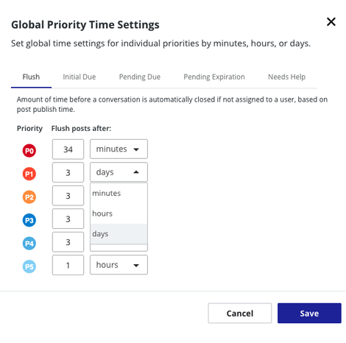Click the light blue P5 badge
346x343 pixels.
(x=29, y=266)
